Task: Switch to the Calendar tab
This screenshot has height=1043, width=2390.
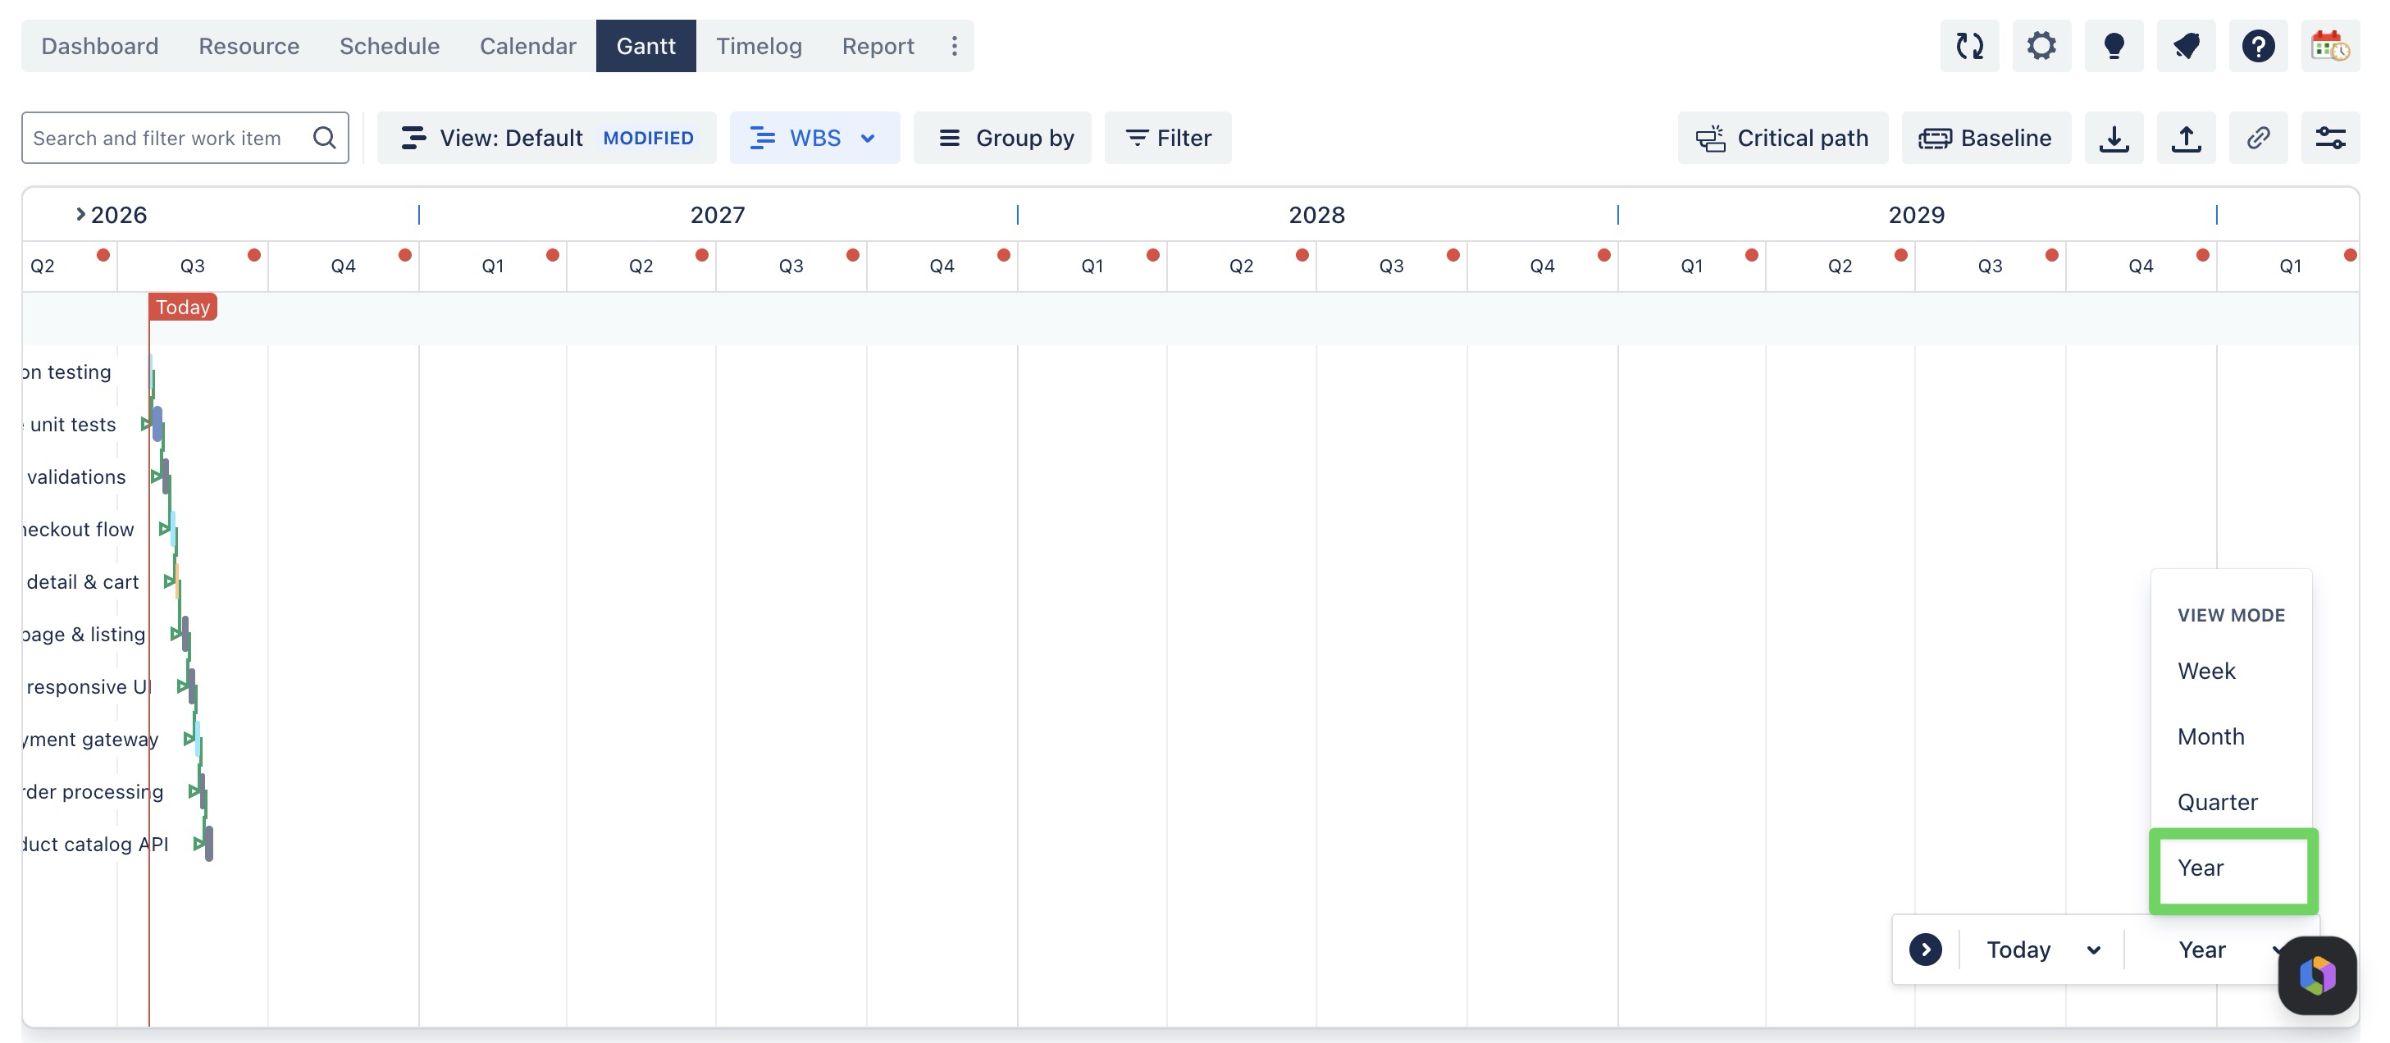Action: [527, 45]
